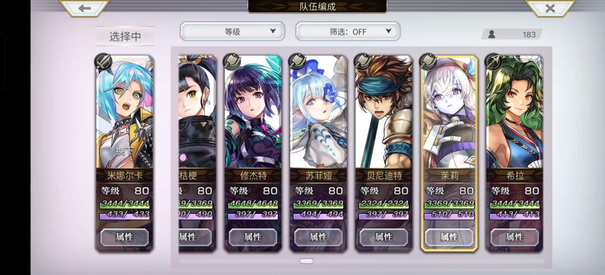The height and width of the screenshot is (275, 605).
Task: Close the team formation screen
Action: click(550, 8)
